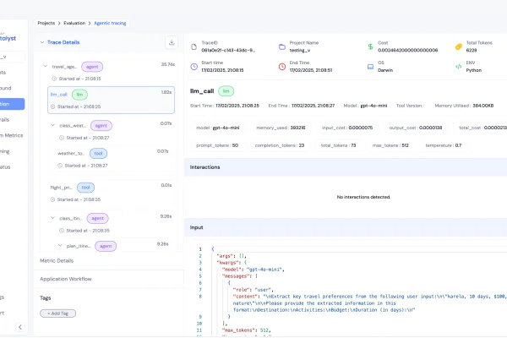Collapse the left sidebar arrow
The height and width of the screenshot is (338, 507).
20,327
